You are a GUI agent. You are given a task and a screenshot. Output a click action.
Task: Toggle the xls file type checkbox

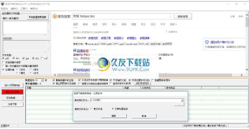coord(33,58)
